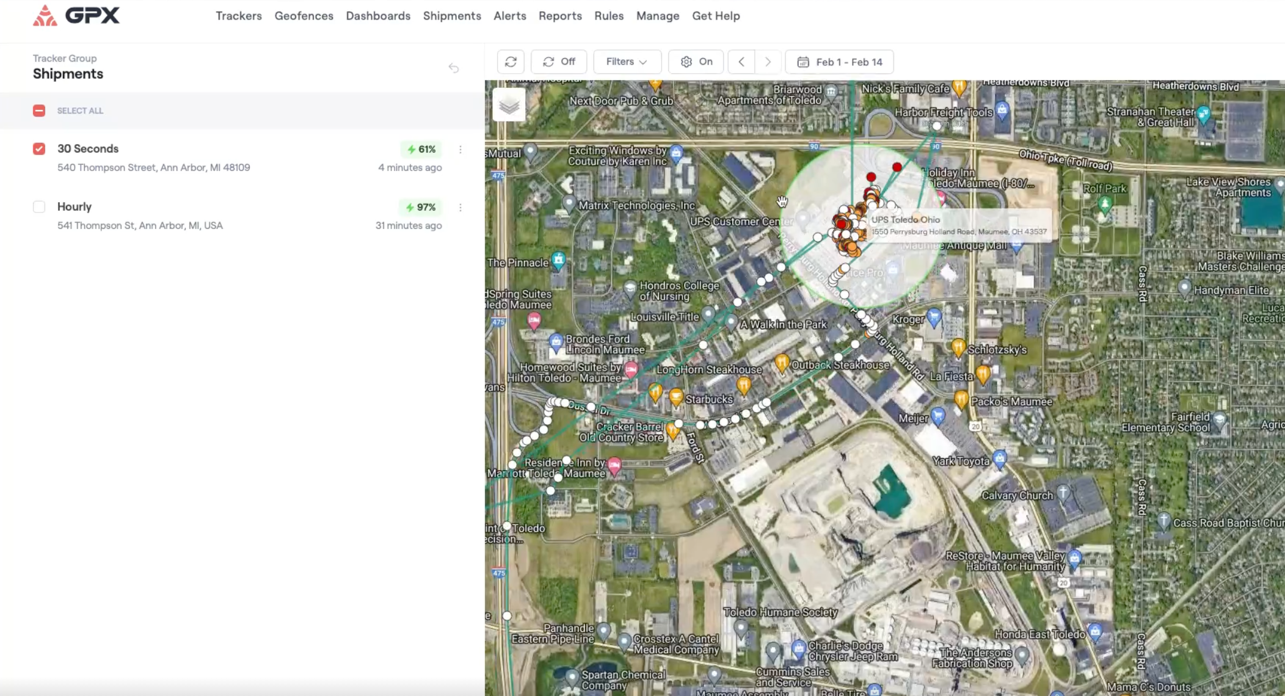Click address 541 Thompson St, Ann Arbor
This screenshot has width=1285, height=696.
click(x=140, y=225)
